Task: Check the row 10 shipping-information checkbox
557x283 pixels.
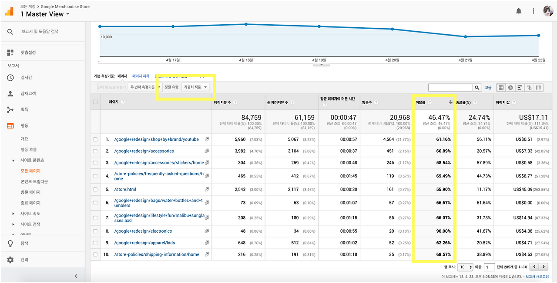Action: point(95,254)
